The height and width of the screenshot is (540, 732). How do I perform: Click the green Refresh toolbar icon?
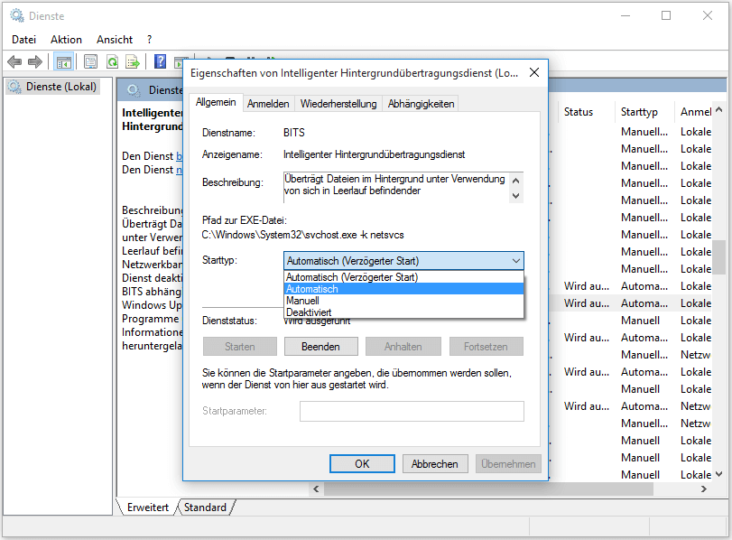tap(112, 61)
